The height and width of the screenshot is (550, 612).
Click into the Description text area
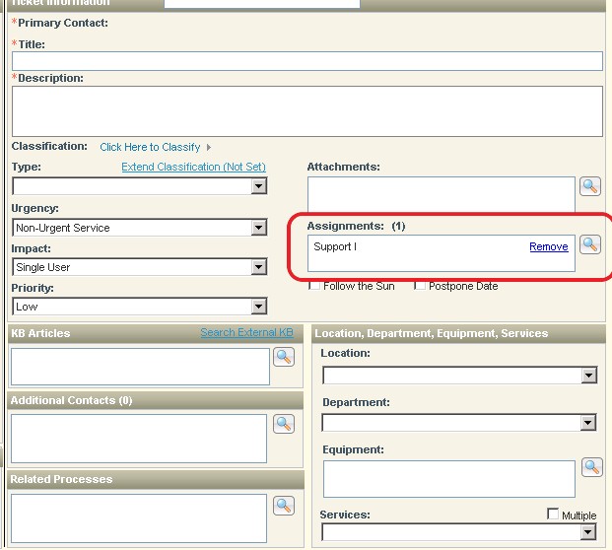(x=307, y=111)
